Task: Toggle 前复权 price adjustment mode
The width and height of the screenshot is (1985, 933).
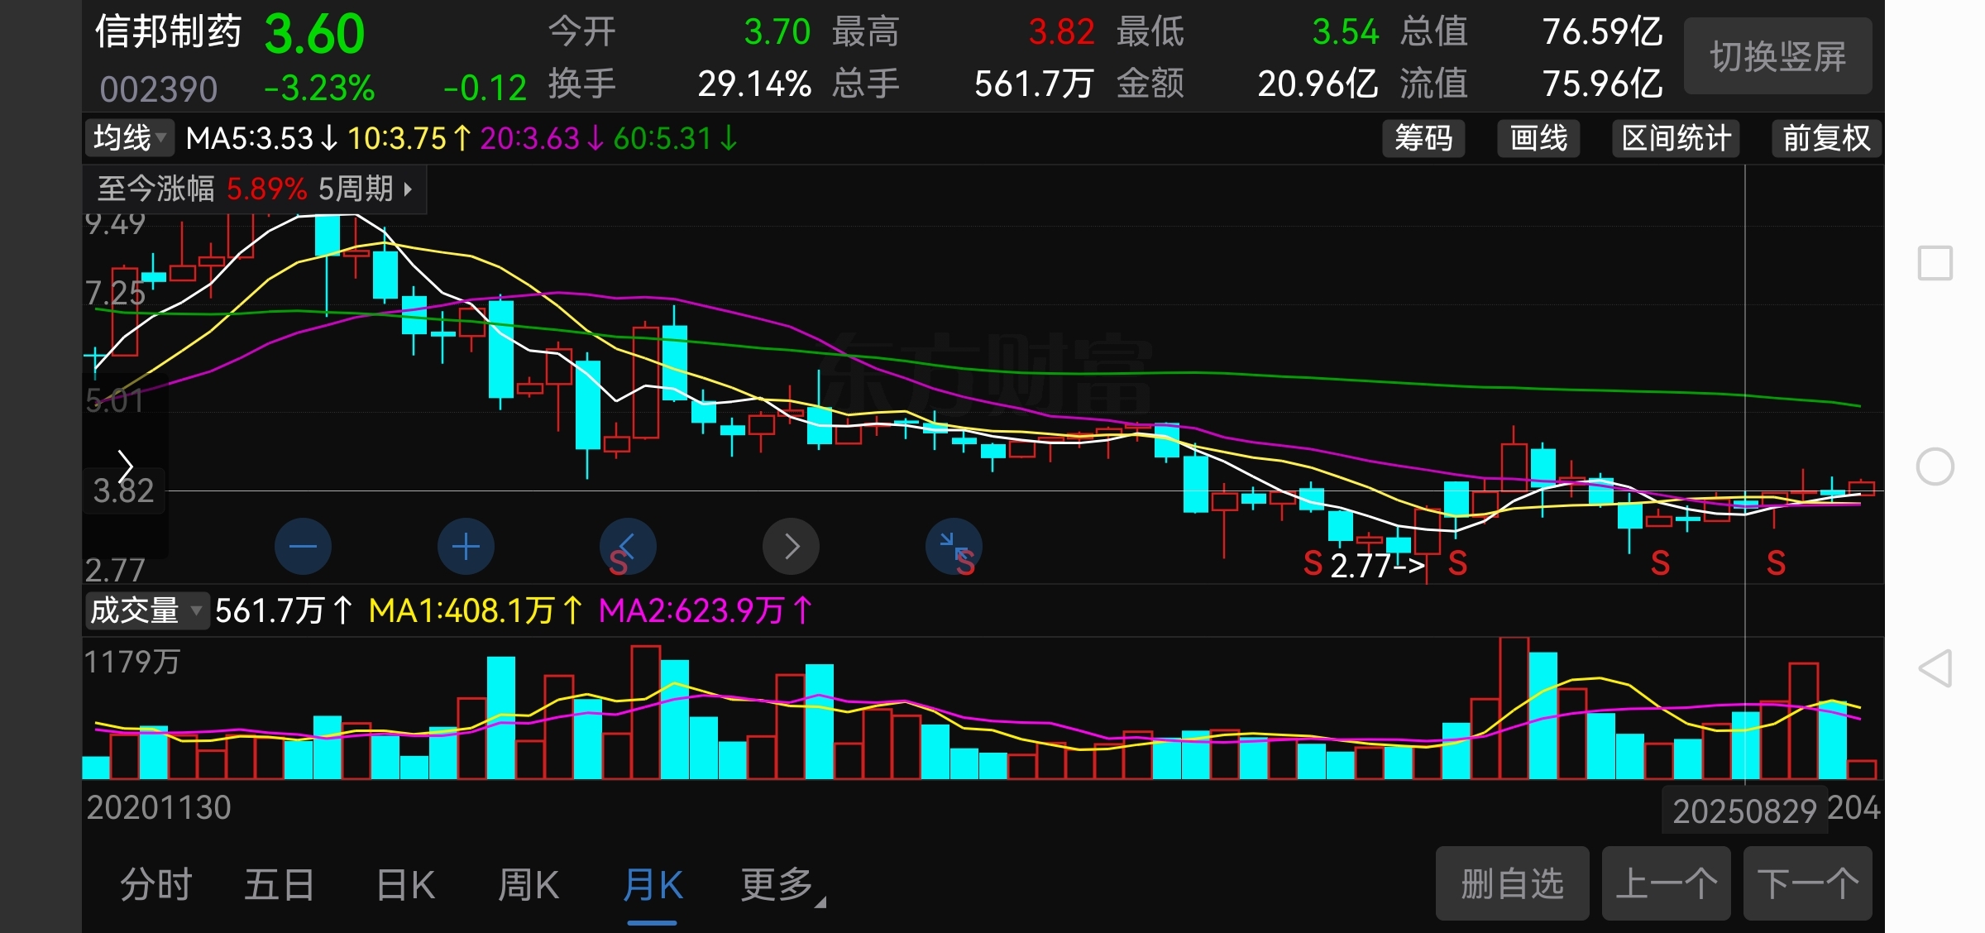Action: point(1826,138)
